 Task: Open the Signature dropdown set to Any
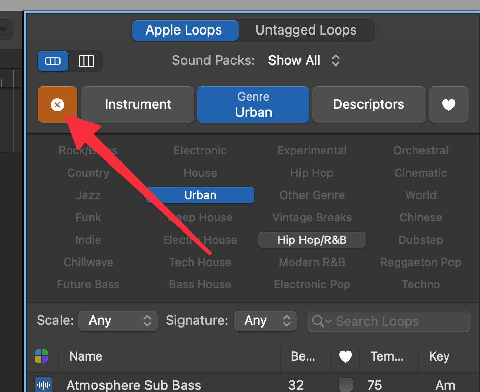[265, 321]
